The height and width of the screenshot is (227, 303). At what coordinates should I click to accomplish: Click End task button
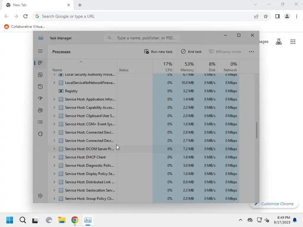point(191,51)
